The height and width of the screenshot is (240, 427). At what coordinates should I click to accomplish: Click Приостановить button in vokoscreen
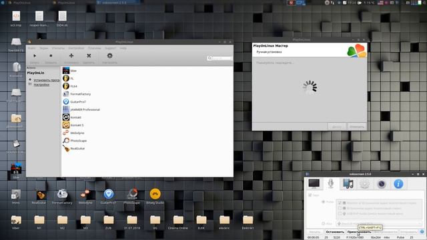359,232
